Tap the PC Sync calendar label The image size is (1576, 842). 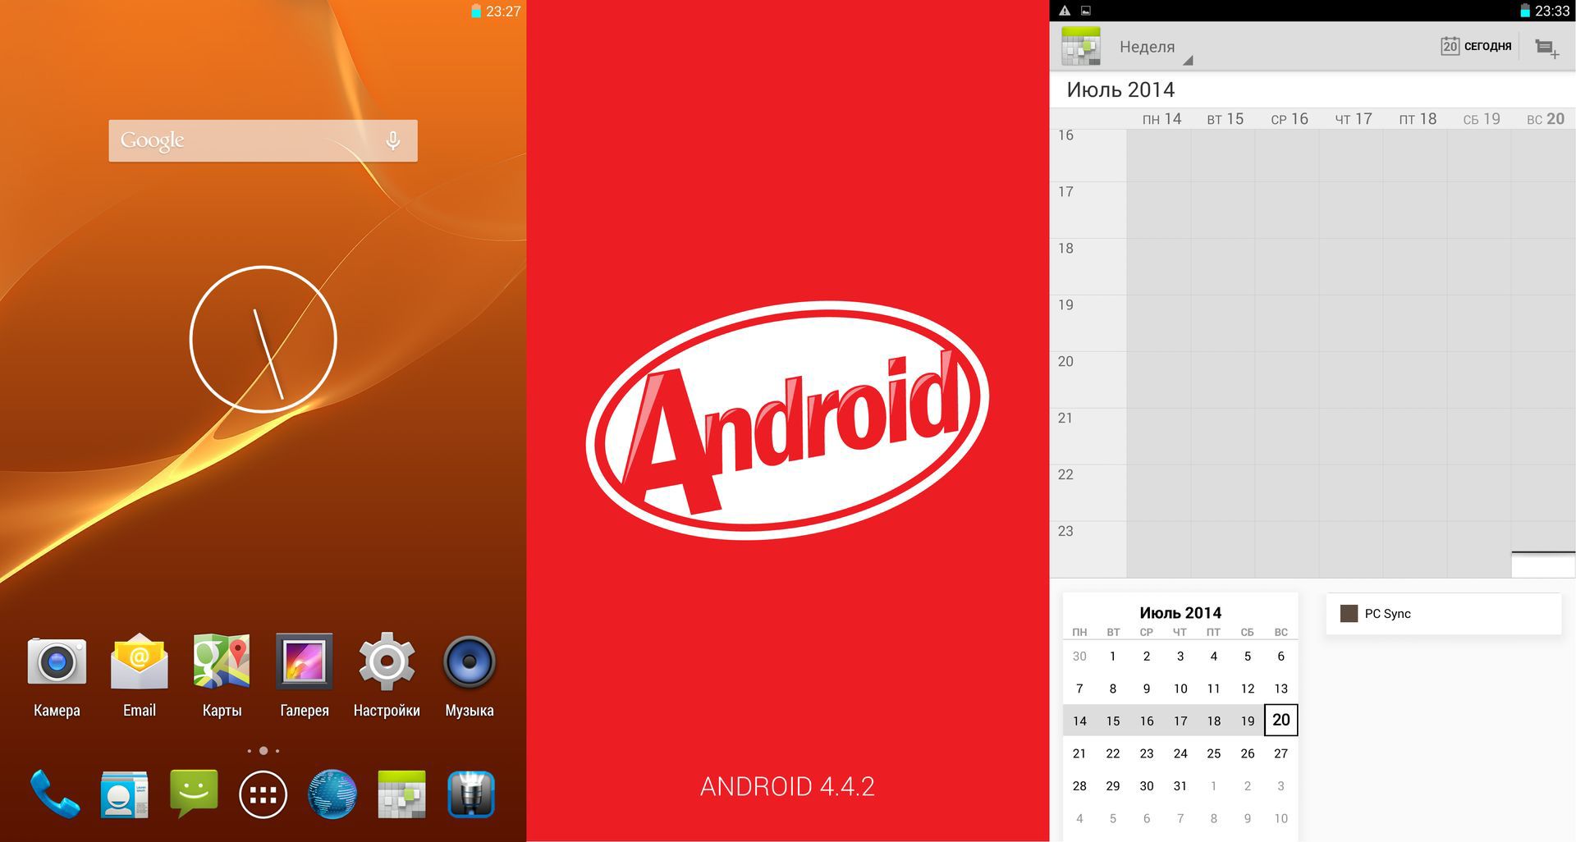coord(1387,614)
